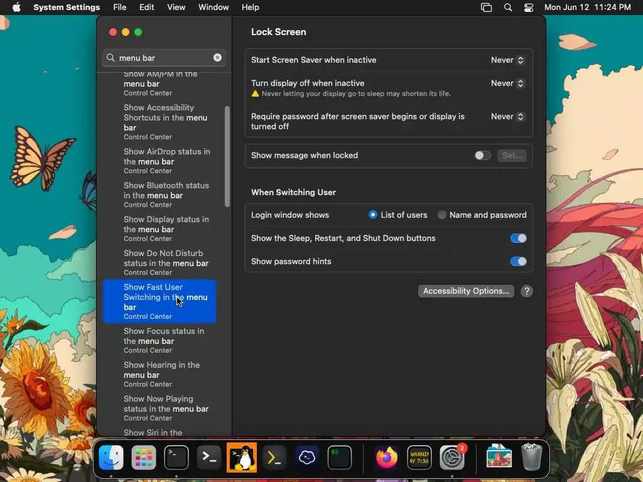Select Show Hearing in the menu bar result
Viewport: 643px width, 482px height.
click(x=160, y=374)
